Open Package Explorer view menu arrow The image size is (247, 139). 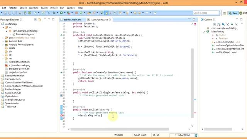(45, 19)
